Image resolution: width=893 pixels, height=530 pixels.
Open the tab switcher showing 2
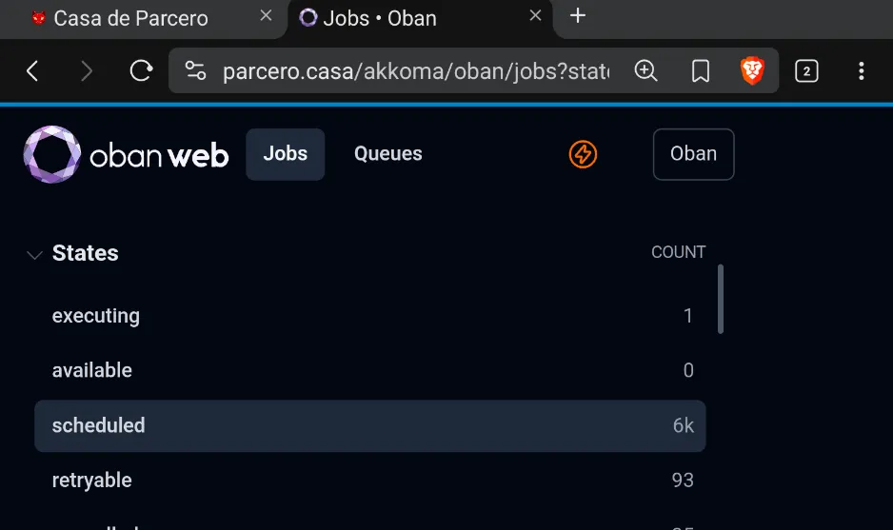coord(806,71)
